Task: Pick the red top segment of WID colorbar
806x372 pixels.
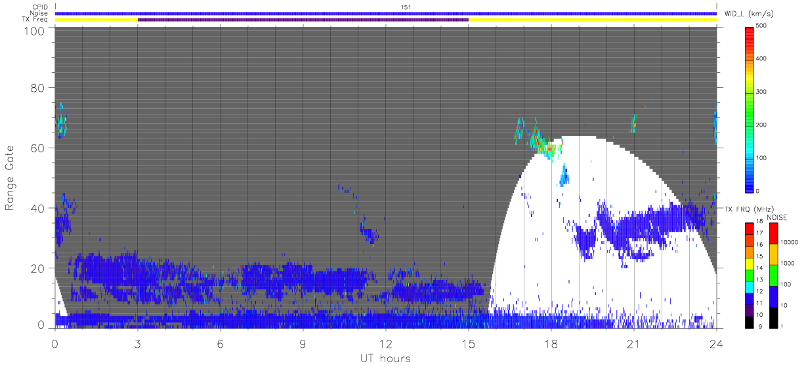Action: click(x=750, y=35)
